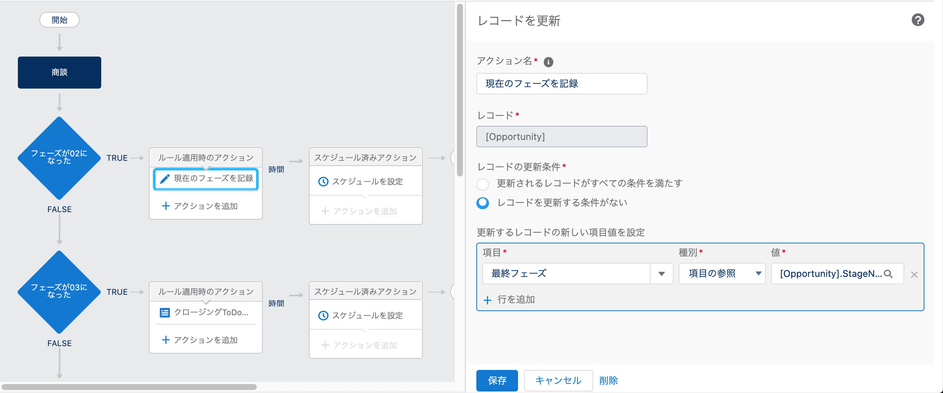Click アクションを追加 in the フェーズが03 rule box

pos(205,339)
